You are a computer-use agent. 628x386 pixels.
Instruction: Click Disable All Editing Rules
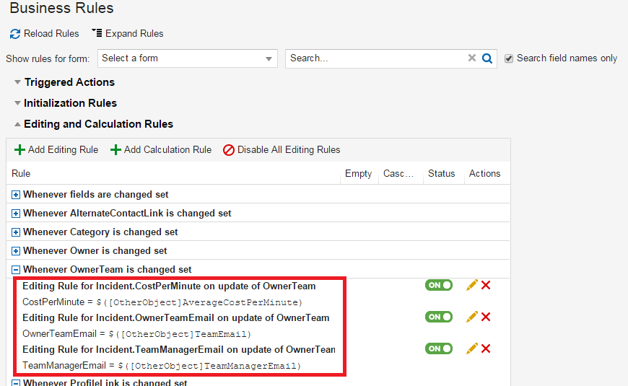(x=282, y=150)
